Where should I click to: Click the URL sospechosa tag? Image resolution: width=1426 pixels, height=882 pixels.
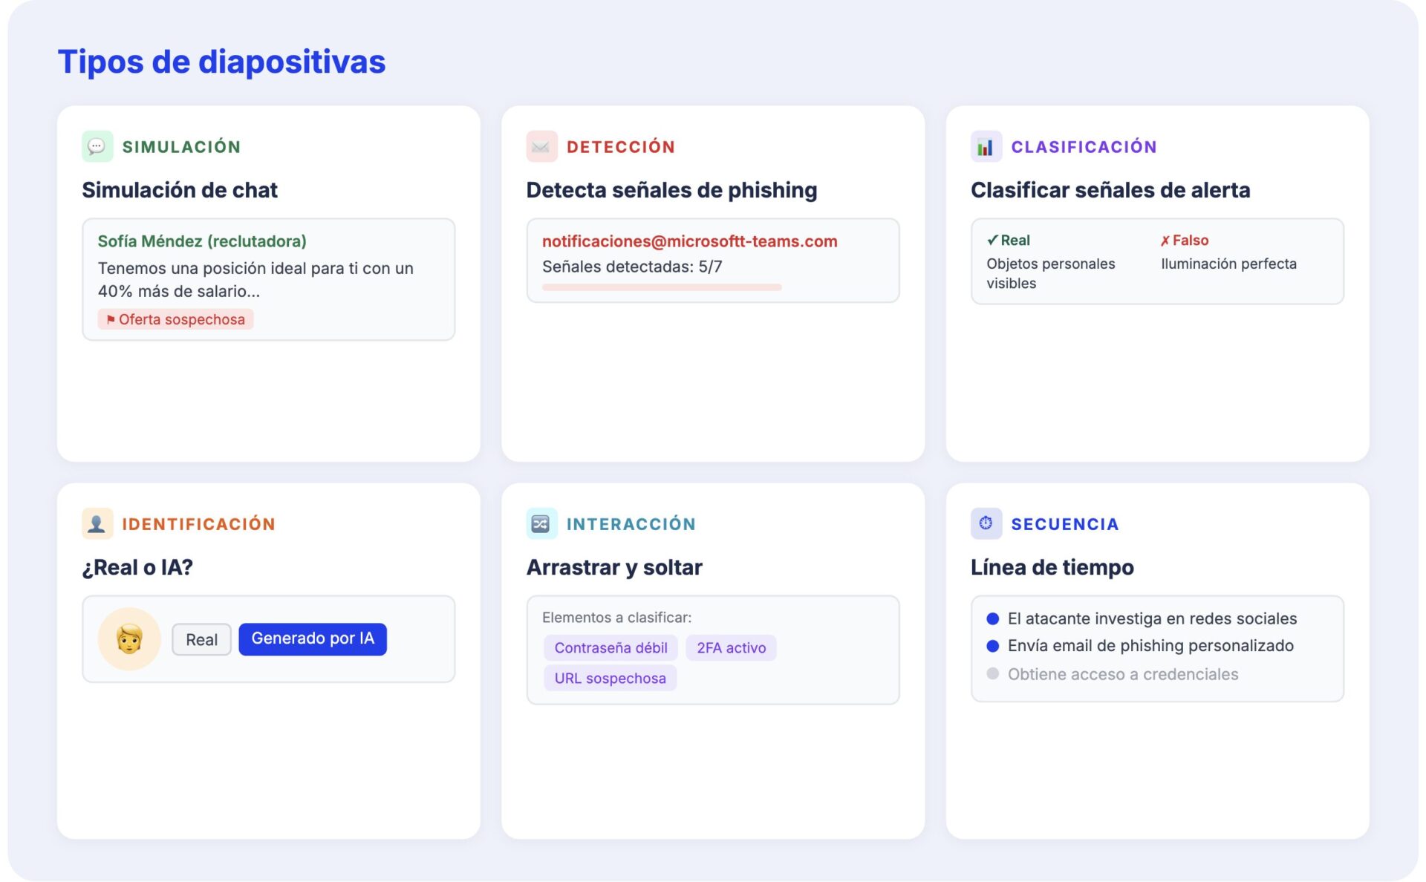610,678
